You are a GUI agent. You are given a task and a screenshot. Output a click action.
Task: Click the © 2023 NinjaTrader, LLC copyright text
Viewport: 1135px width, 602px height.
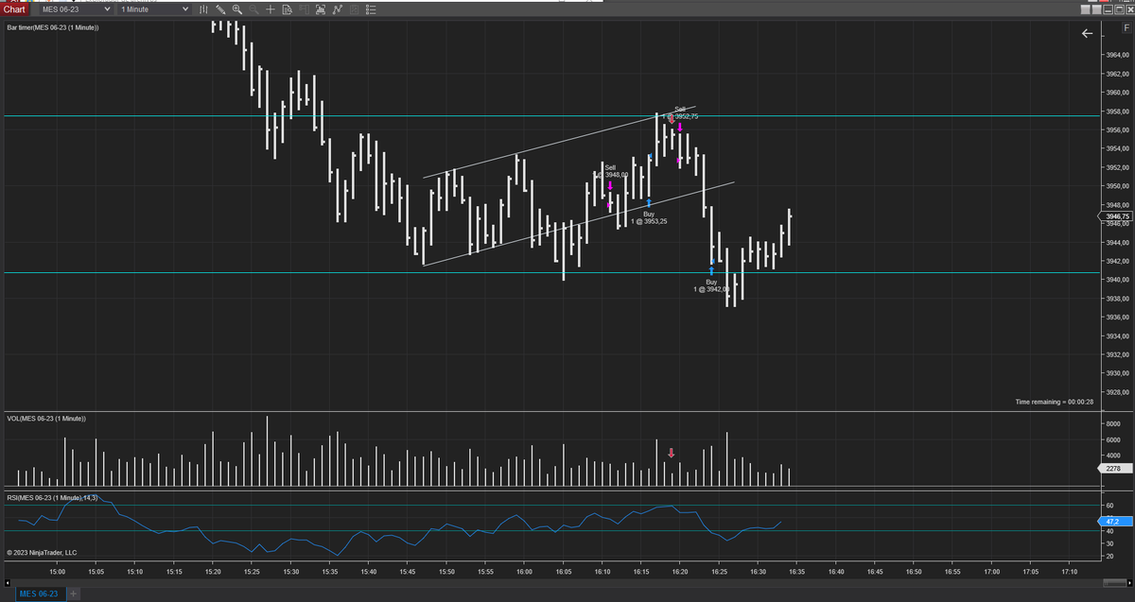(42, 553)
